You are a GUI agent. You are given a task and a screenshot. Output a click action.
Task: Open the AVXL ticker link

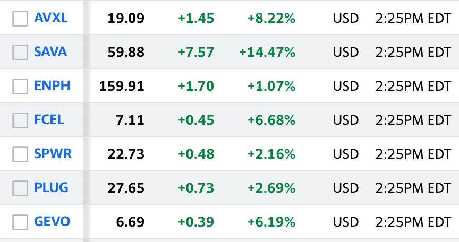[51, 18]
